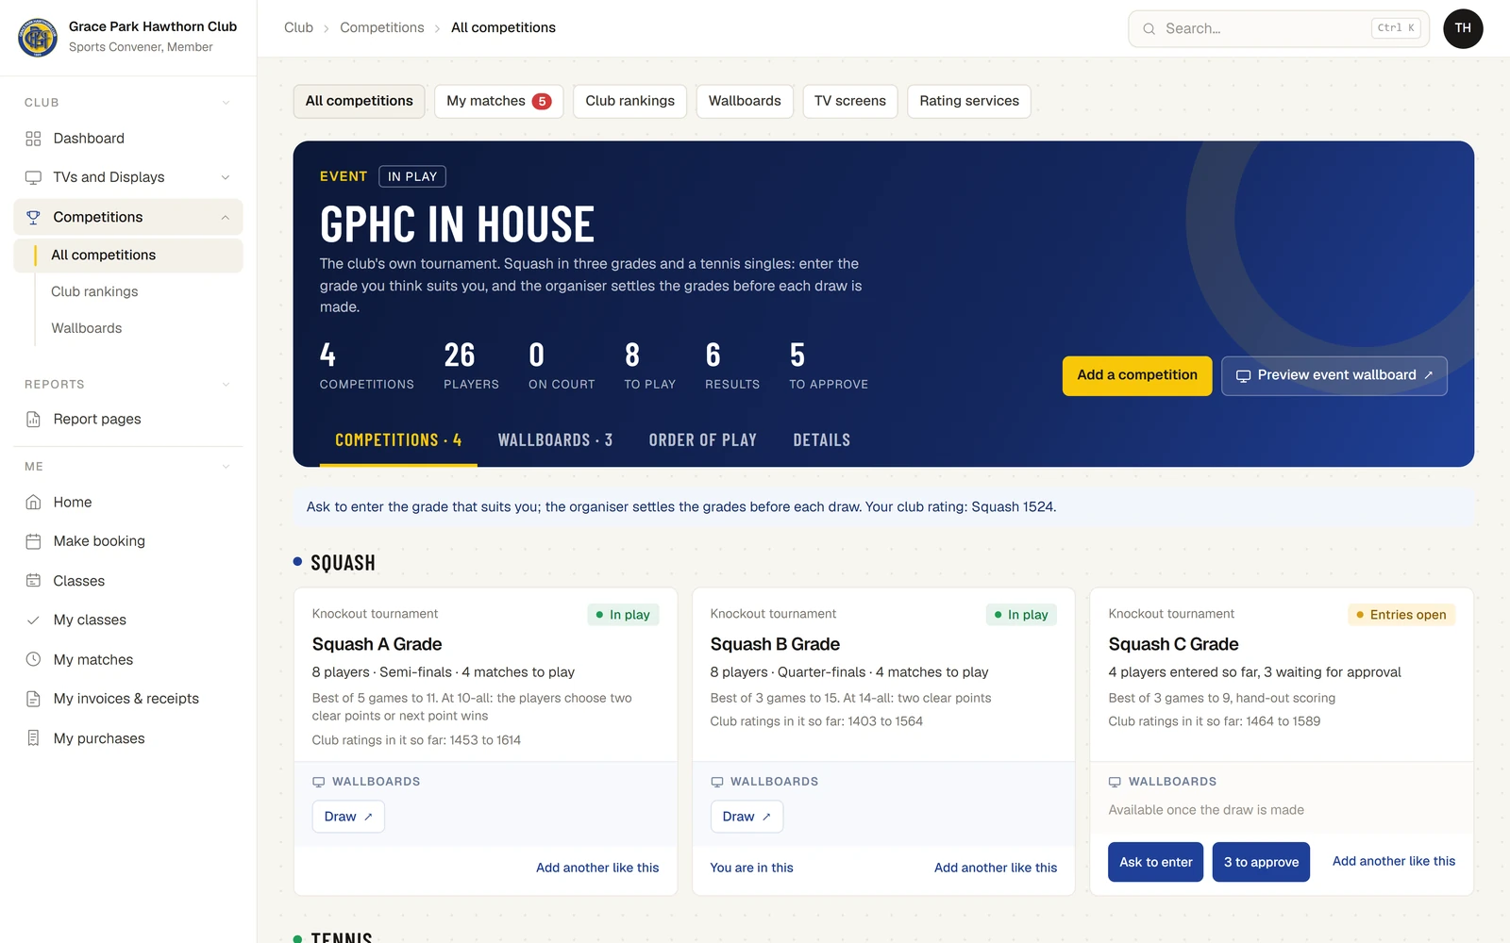This screenshot has height=943, width=1510.
Task: Open Classes in the sidebar
Action: click(128, 581)
